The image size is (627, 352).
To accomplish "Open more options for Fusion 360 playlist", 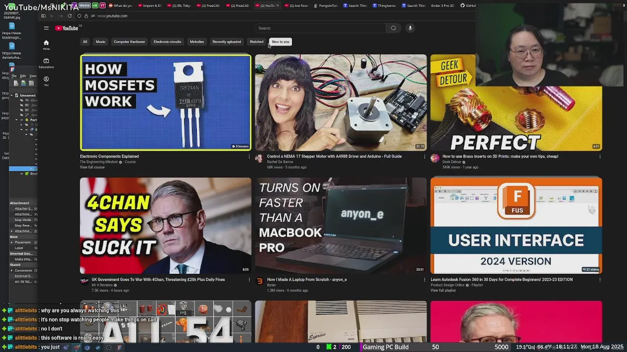I will (600, 280).
